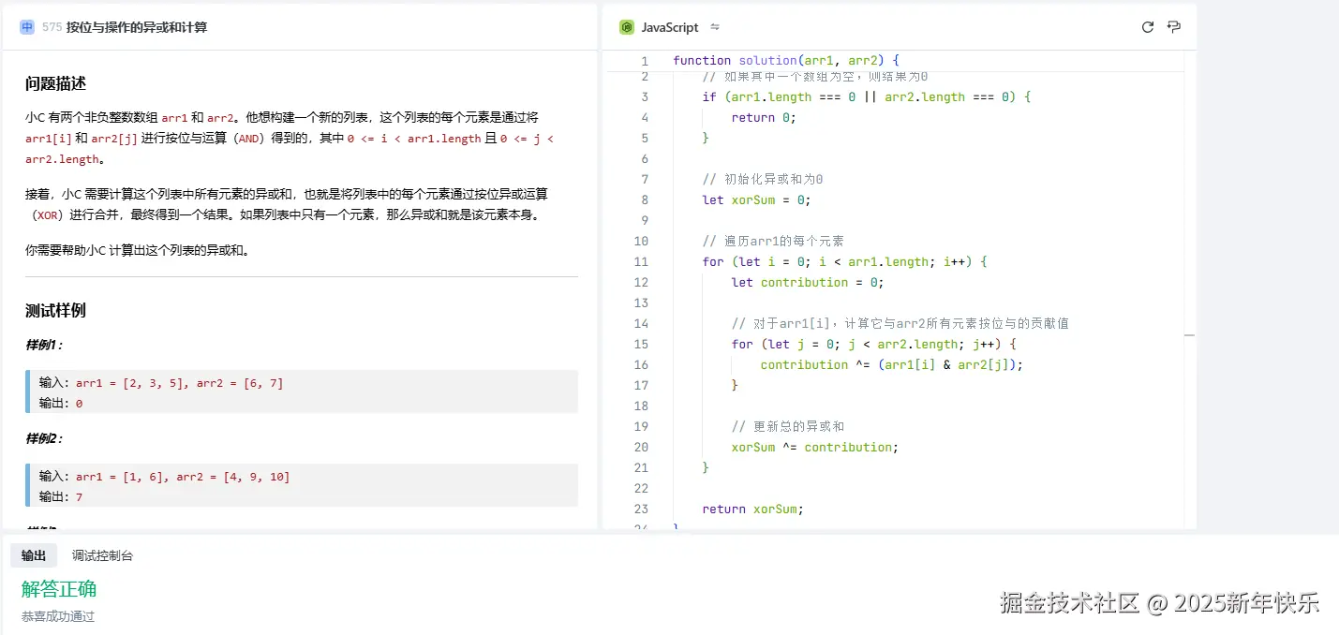Reset code with the refresh icon
The height and width of the screenshot is (635, 1339).
(x=1147, y=27)
